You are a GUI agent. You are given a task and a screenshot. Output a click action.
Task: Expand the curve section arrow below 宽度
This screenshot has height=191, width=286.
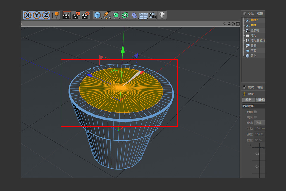click(250, 145)
